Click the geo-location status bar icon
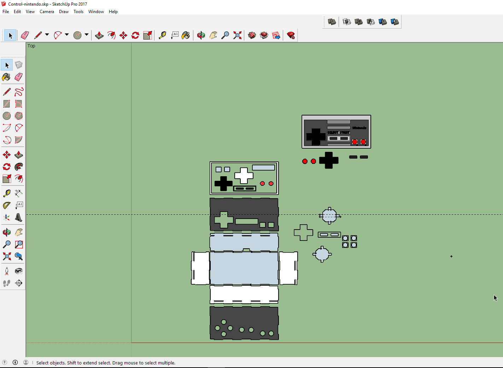 5,362
